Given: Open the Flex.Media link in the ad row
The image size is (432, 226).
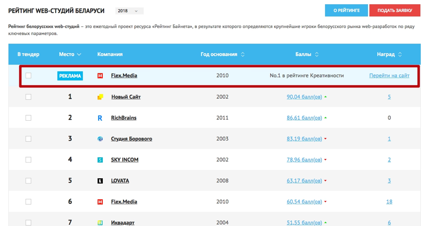Looking at the screenshot, I should (x=124, y=75).
